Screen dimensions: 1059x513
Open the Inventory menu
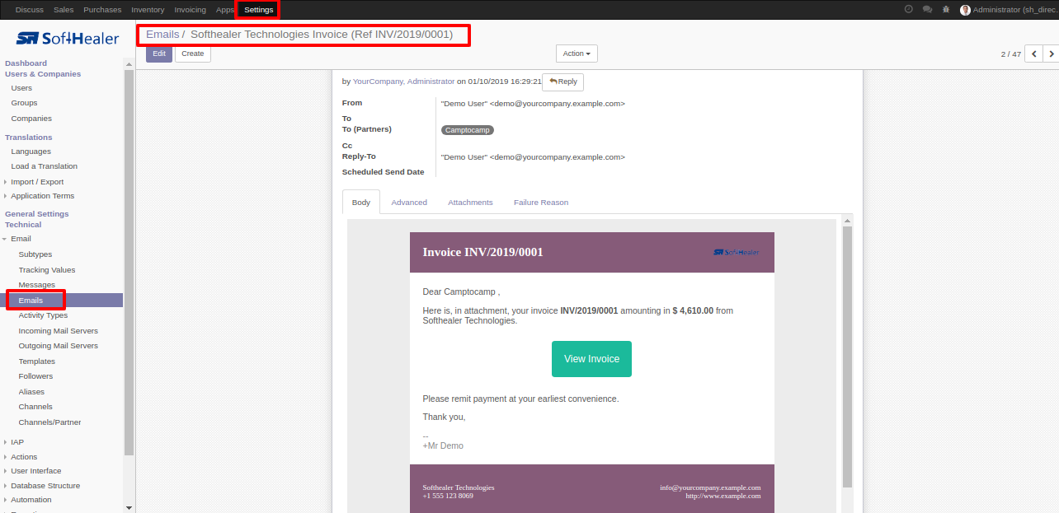(x=148, y=10)
